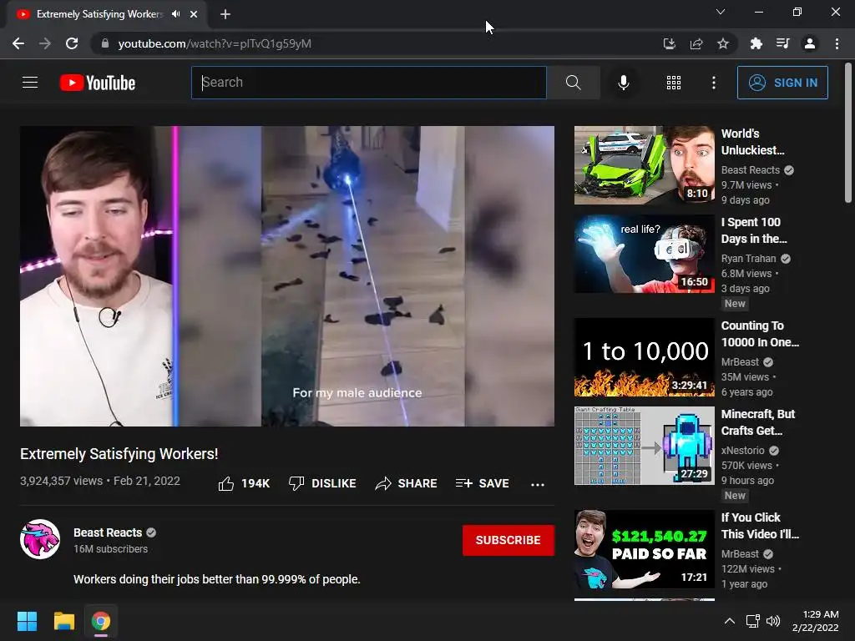Subscribe to Beast Reacts channel

pos(508,540)
